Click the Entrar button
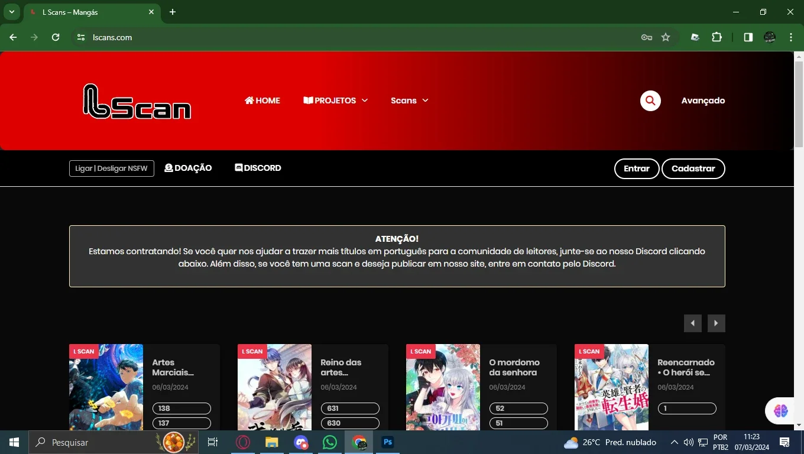Viewport: 804px width, 454px height. [x=637, y=168]
